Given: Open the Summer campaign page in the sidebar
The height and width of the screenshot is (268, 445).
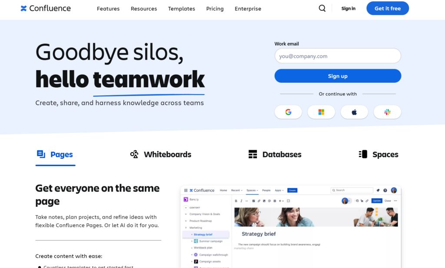Looking at the screenshot, I should click(x=209, y=242).
